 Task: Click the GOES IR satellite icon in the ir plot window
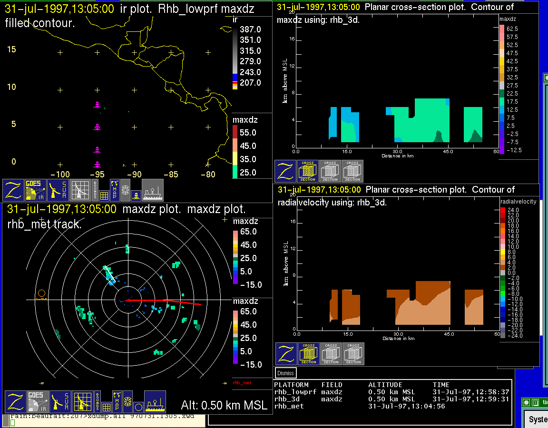(x=36, y=190)
